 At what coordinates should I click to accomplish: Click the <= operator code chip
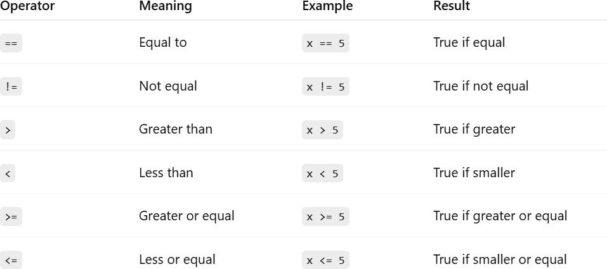(x=11, y=260)
